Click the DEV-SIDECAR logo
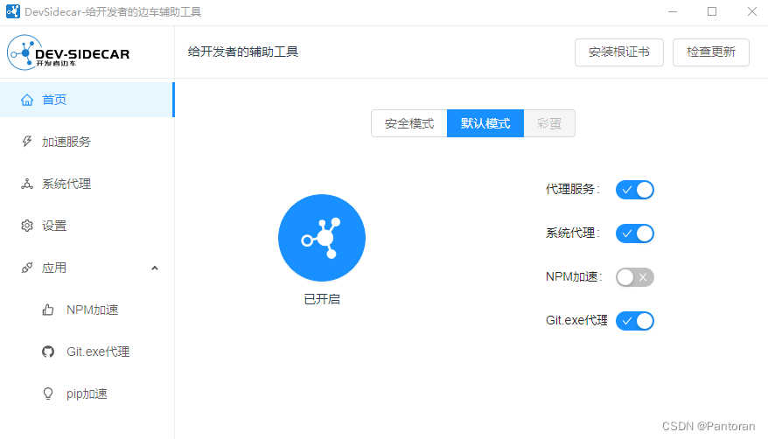768x439 pixels. (68, 52)
